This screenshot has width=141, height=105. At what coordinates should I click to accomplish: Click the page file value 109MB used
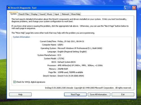click(x=63, y=72)
